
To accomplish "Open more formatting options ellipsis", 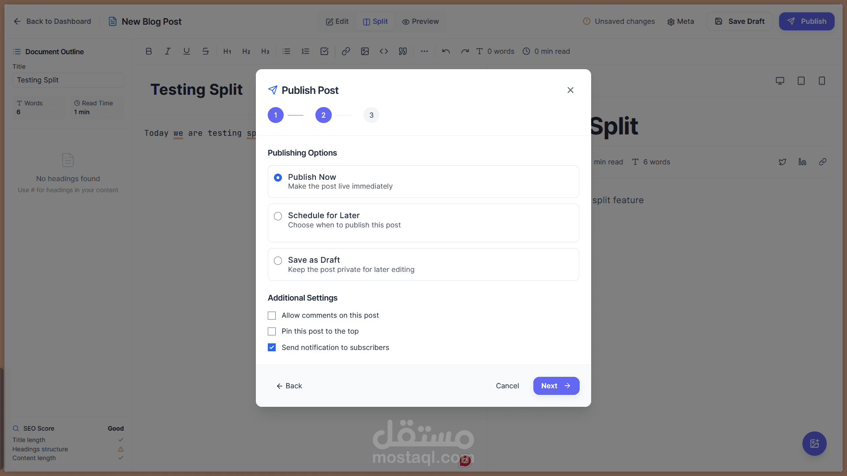I will tap(424, 51).
